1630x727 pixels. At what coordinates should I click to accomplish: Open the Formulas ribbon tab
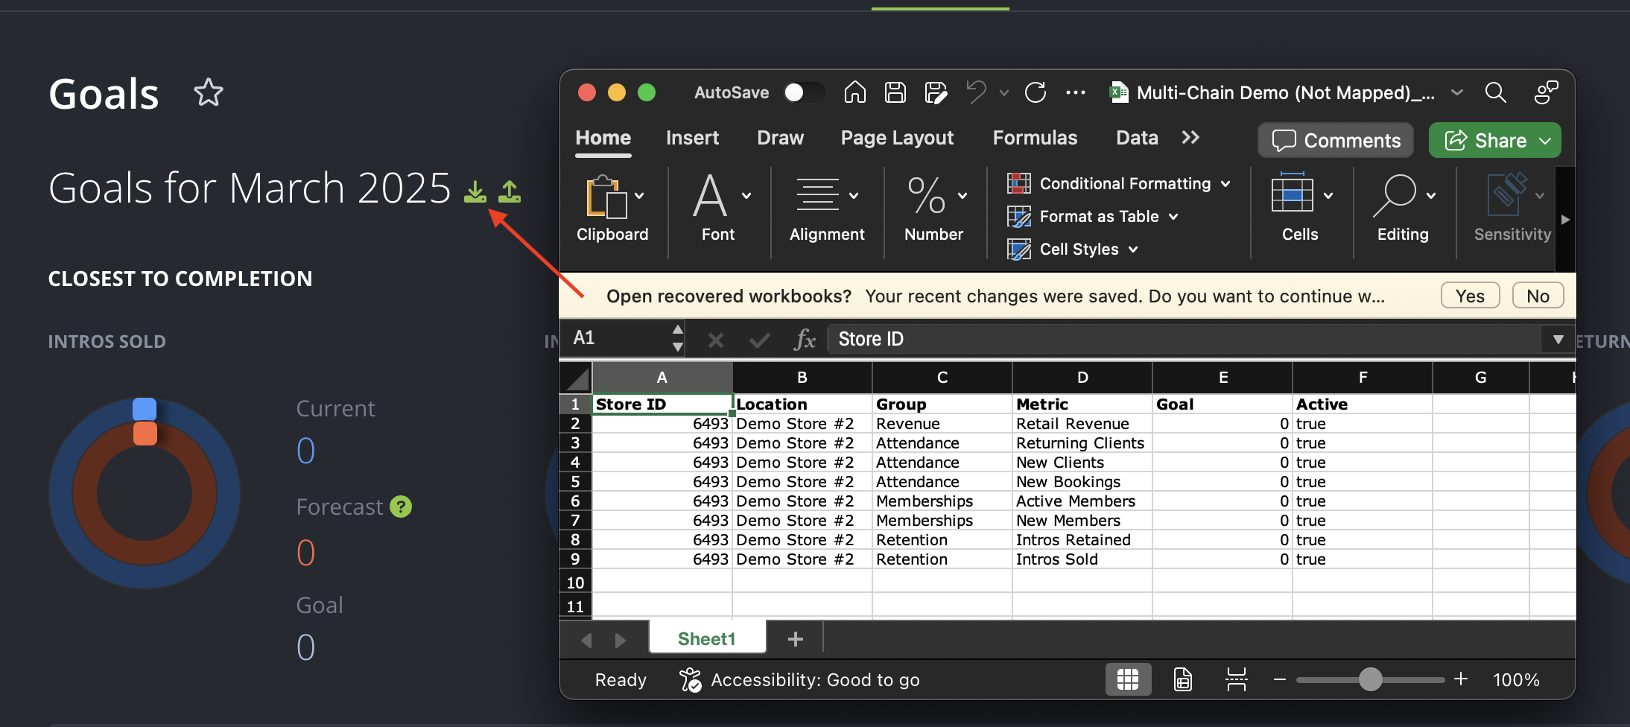point(1035,138)
